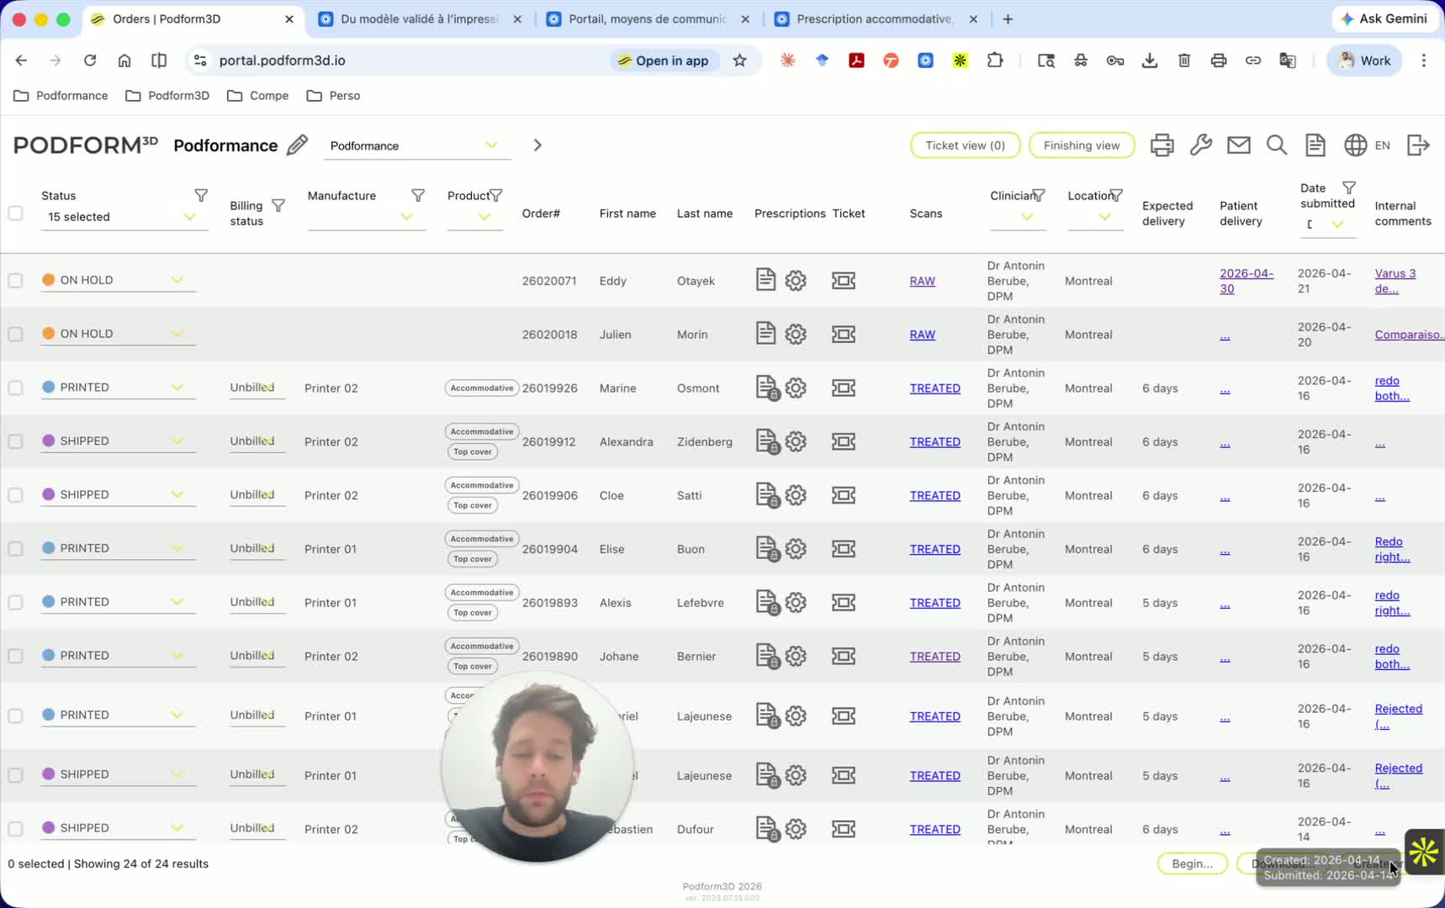The height and width of the screenshot is (908, 1445).
Task: Click Open in app button
Action: [x=664, y=61]
